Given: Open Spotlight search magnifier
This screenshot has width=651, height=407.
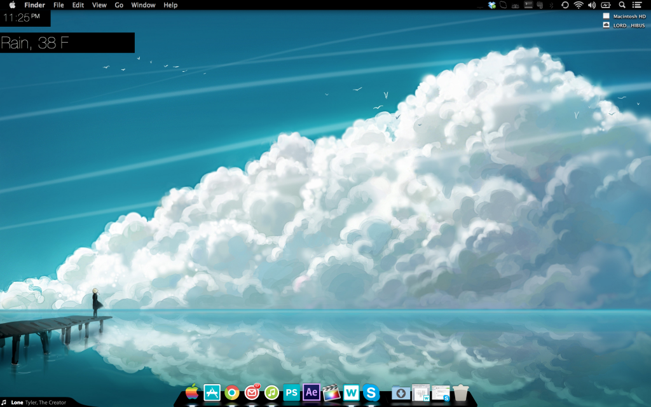Looking at the screenshot, I should 622,5.
